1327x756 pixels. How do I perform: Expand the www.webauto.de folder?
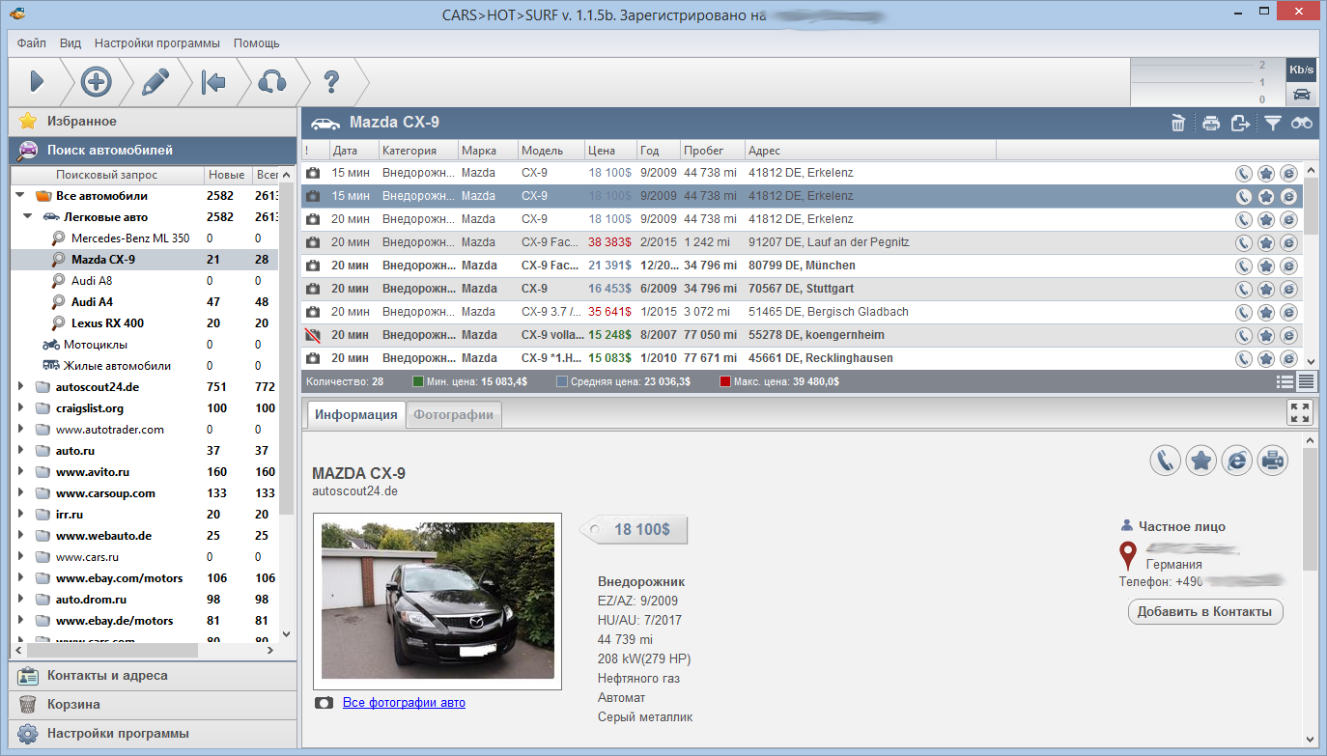click(20, 536)
